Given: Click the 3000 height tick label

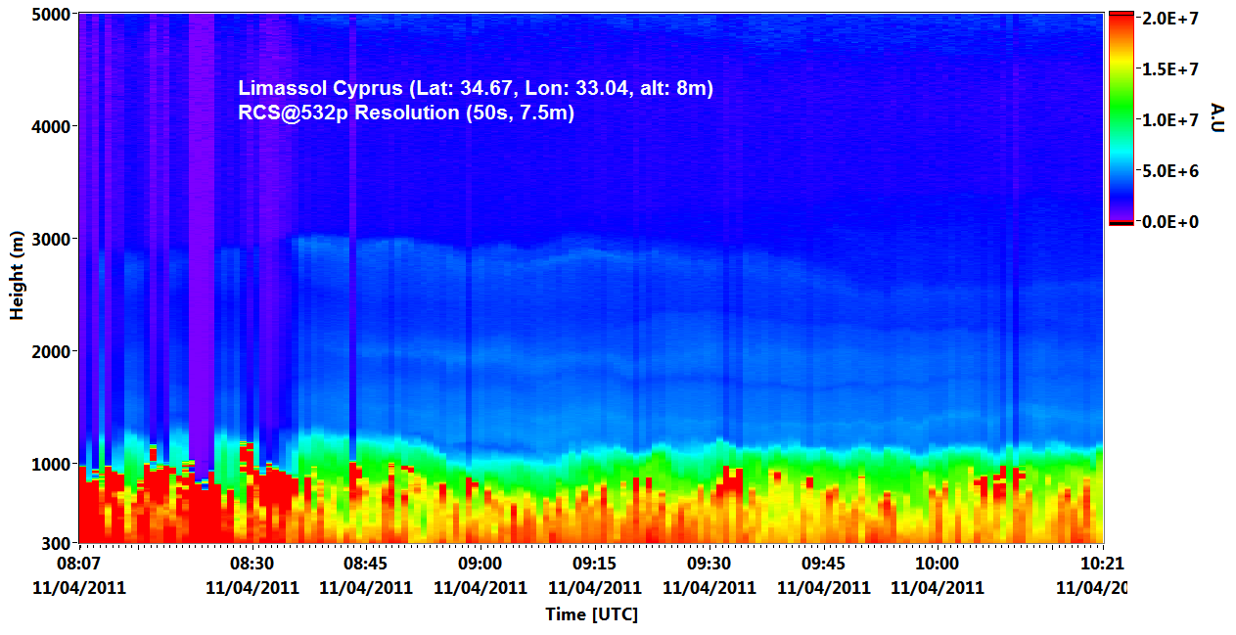Looking at the screenshot, I should (x=48, y=239).
